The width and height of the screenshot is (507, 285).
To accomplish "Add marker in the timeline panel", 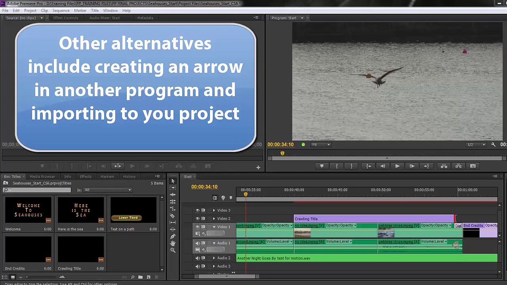I will [x=231, y=198].
